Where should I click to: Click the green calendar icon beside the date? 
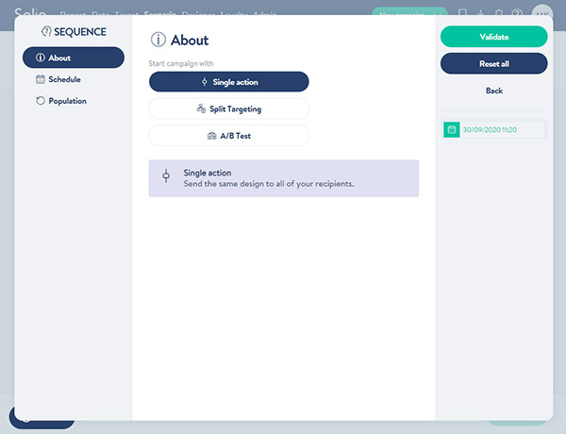[x=451, y=129]
